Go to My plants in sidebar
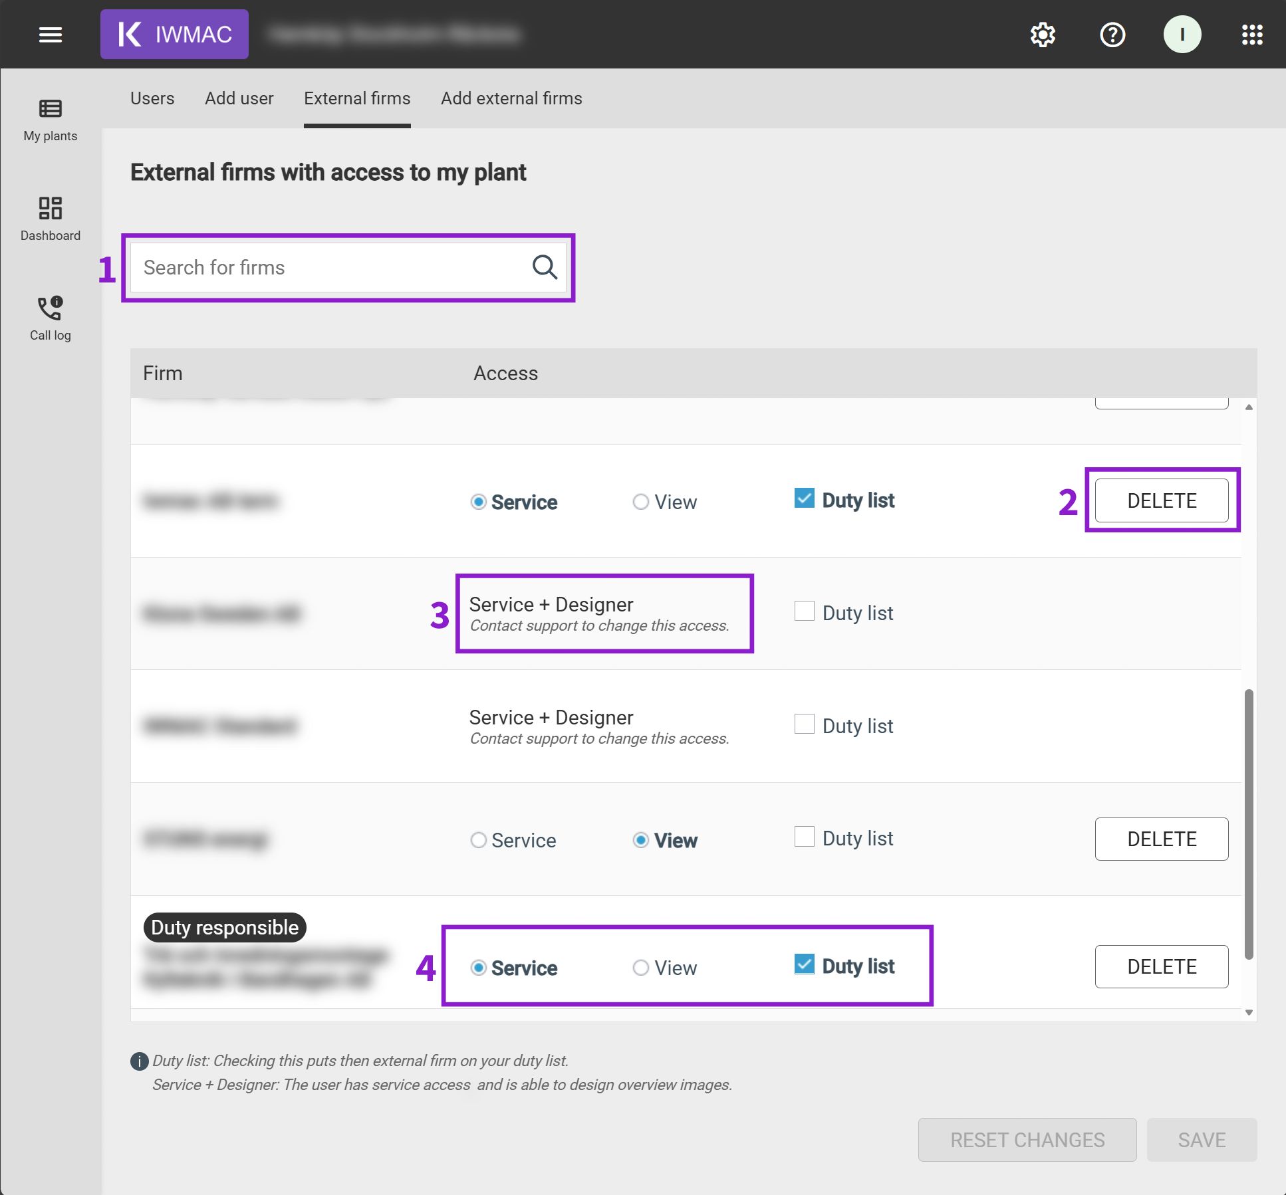Image resolution: width=1286 pixels, height=1195 pixels. (x=51, y=120)
